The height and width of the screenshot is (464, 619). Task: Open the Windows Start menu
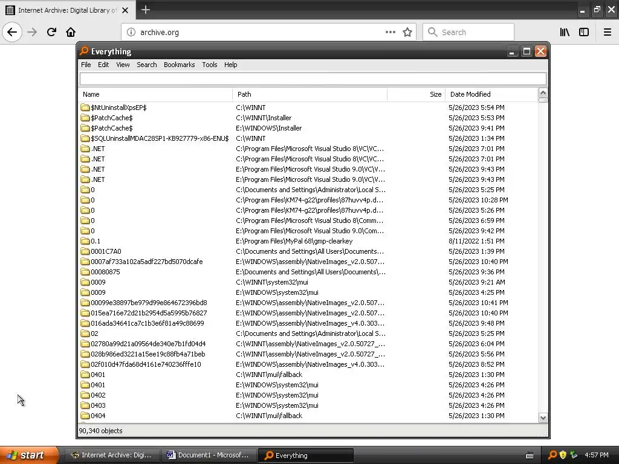click(x=30, y=455)
